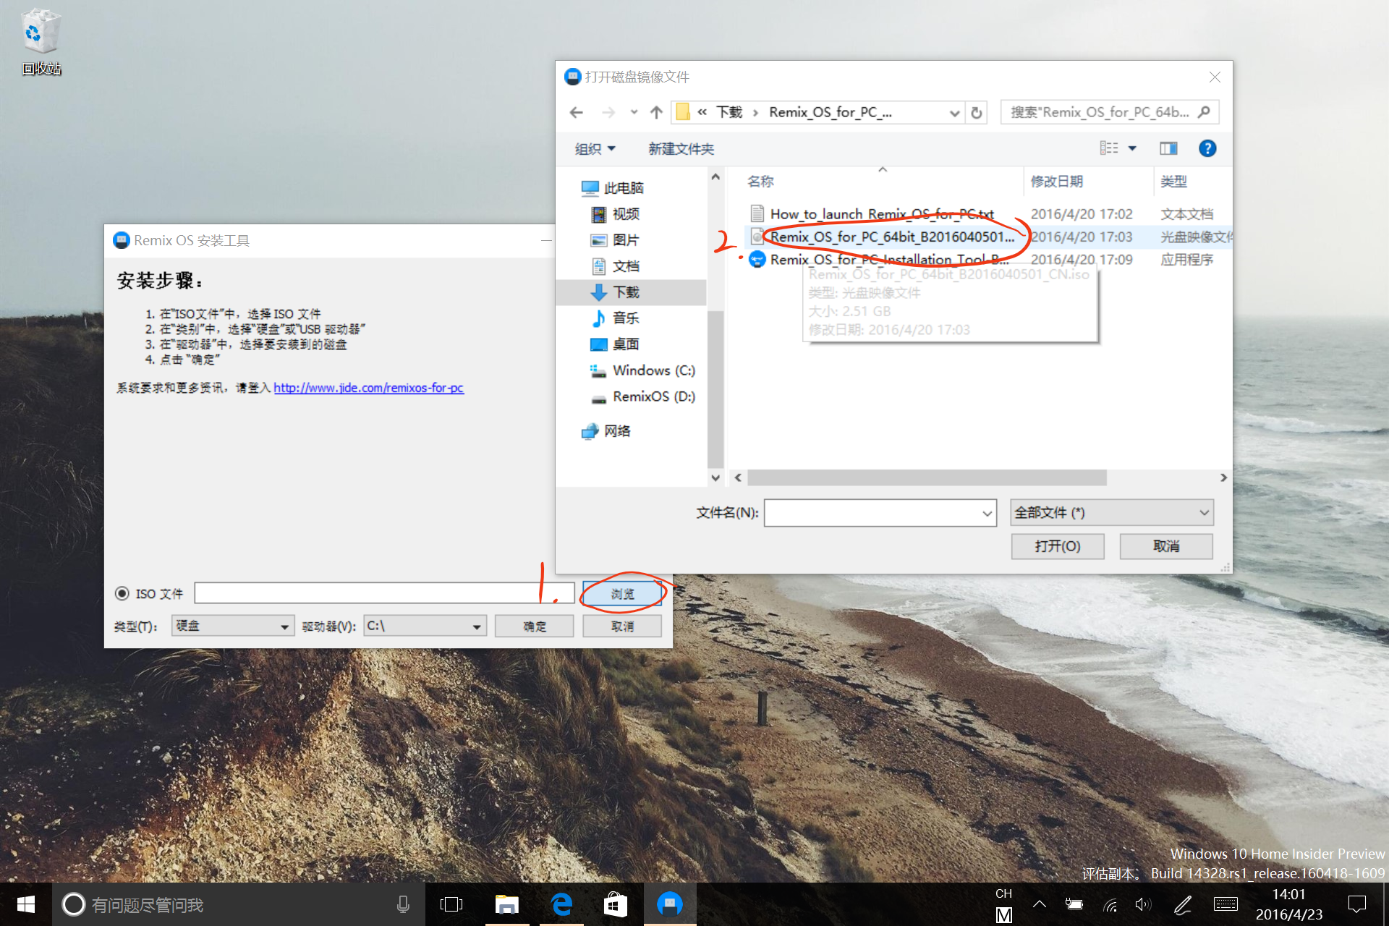The height and width of the screenshot is (926, 1389).
Task: Open Windows Ink Workspace pen icon
Action: click(x=1183, y=904)
